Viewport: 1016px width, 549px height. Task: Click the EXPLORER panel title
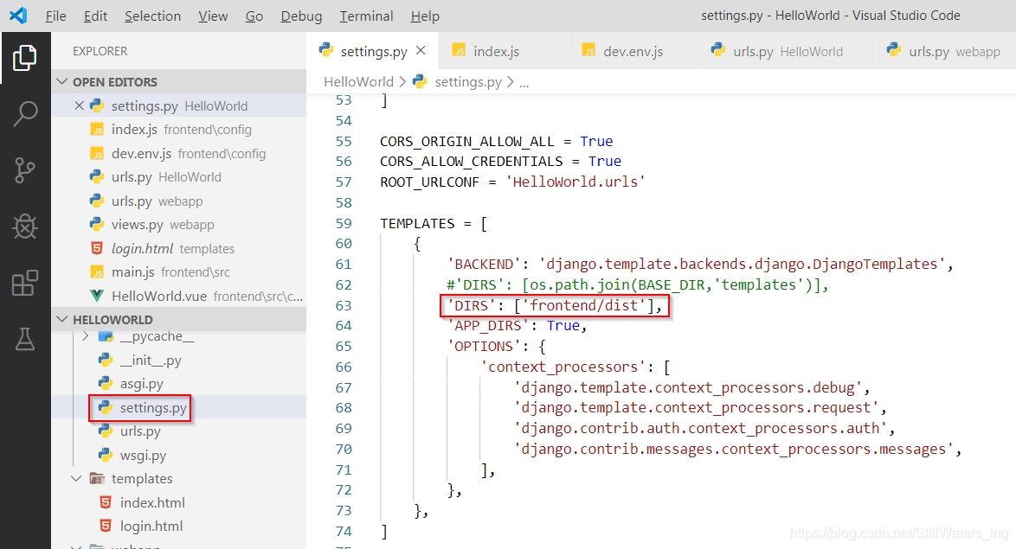[100, 50]
